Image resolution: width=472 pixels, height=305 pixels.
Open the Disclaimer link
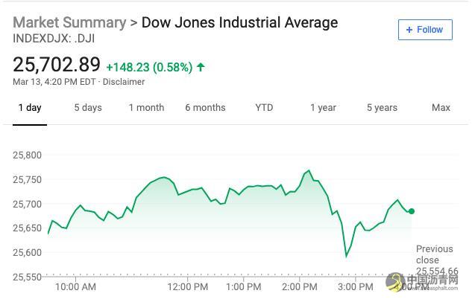coord(124,82)
